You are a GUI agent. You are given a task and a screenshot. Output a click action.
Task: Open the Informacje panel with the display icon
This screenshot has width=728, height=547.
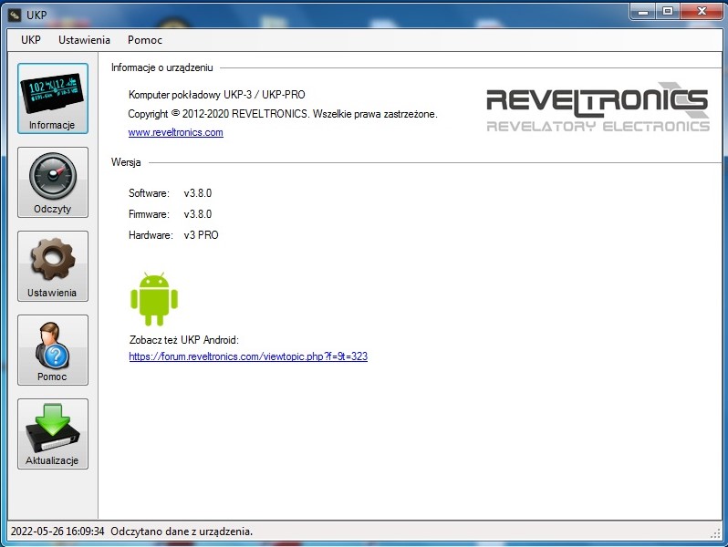[53, 98]
